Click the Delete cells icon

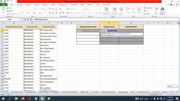[x=133, y=9]
